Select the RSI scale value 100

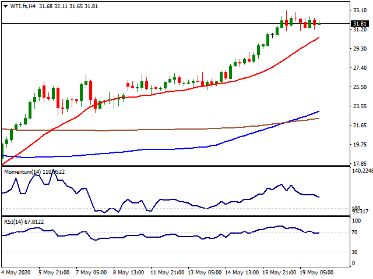(x=356, y=221)
